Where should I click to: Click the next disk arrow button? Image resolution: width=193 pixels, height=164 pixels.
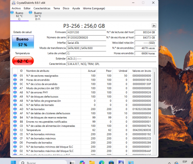[x=154, y=26]
